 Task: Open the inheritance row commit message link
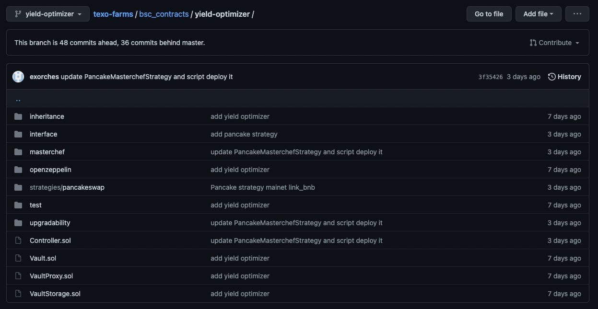click(x=240, y=116)
